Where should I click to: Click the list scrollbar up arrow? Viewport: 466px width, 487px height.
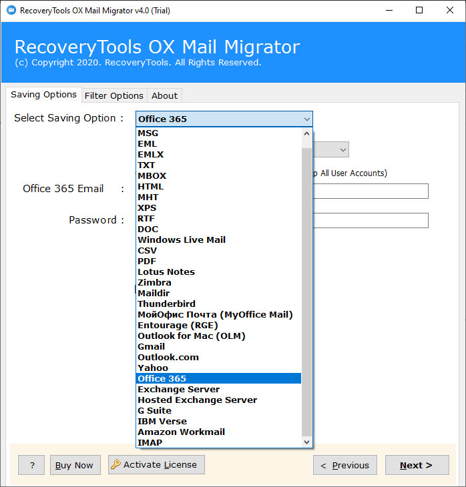(x=307, y=133)
